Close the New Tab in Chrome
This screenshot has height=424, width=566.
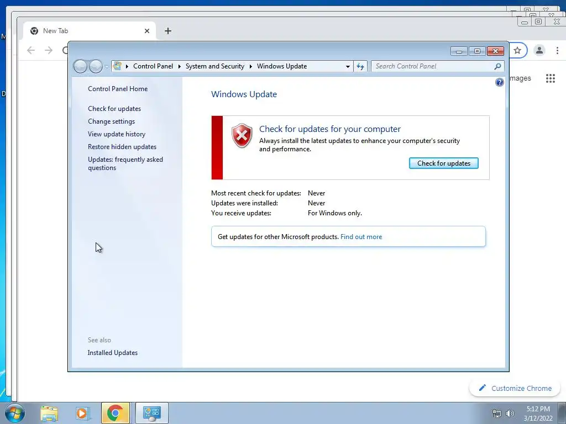(147, 31)
